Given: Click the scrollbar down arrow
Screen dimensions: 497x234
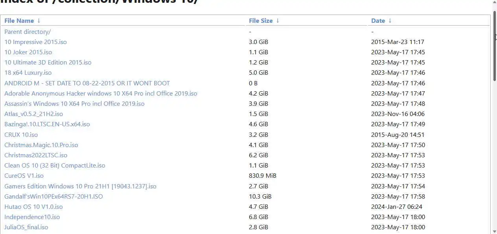Looking at the screenshot, I should coord(495,231).
